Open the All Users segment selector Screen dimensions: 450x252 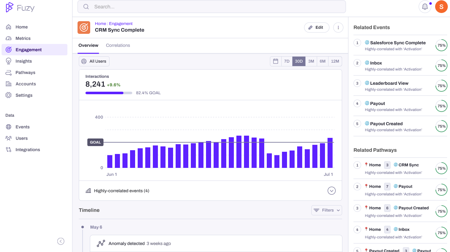94,61
